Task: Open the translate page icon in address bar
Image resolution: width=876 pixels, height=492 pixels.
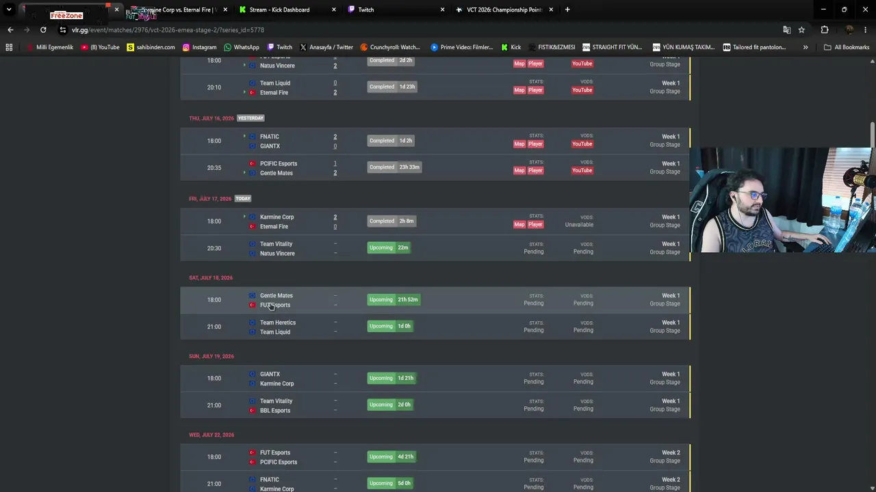Action: 786,30
